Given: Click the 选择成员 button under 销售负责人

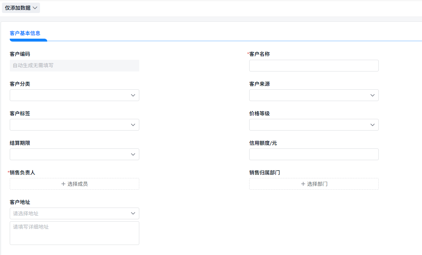Looking at the screenshot, I should pyautogui.click(x=74, y=184).
